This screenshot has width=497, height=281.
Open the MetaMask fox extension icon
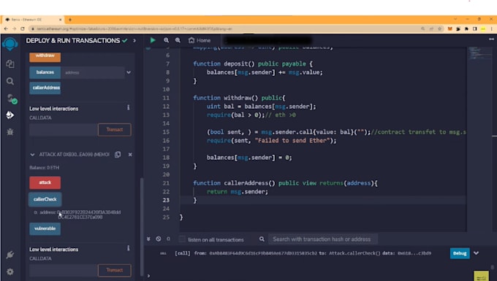coord(449,28)
